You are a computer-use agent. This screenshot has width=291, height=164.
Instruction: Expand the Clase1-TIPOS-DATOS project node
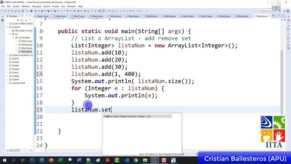click(x=7, y=24)
